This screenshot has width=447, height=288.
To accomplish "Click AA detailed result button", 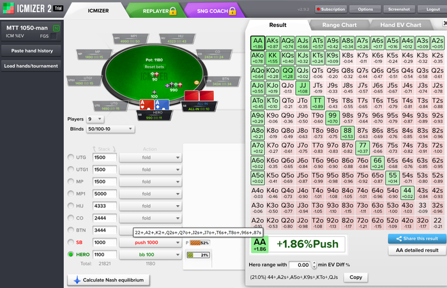I will tap(417, 250).
